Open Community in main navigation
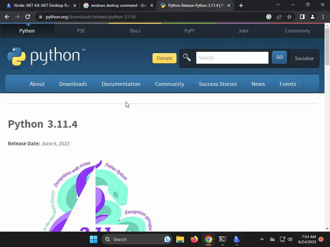The image size is (330, 247). [170, 84]
